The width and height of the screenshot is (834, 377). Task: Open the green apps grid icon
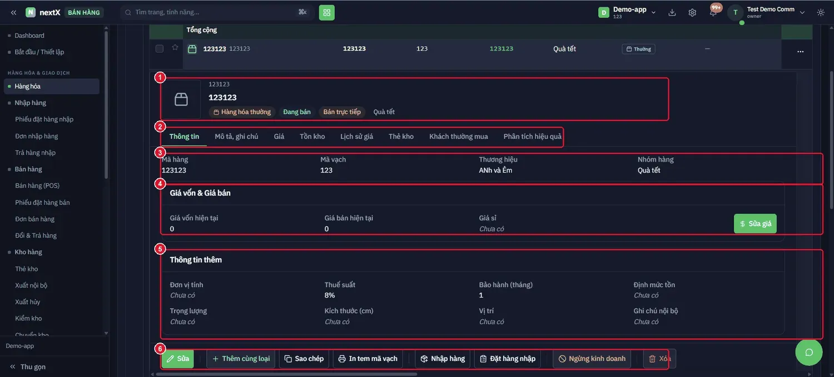(x=327, y=12)
